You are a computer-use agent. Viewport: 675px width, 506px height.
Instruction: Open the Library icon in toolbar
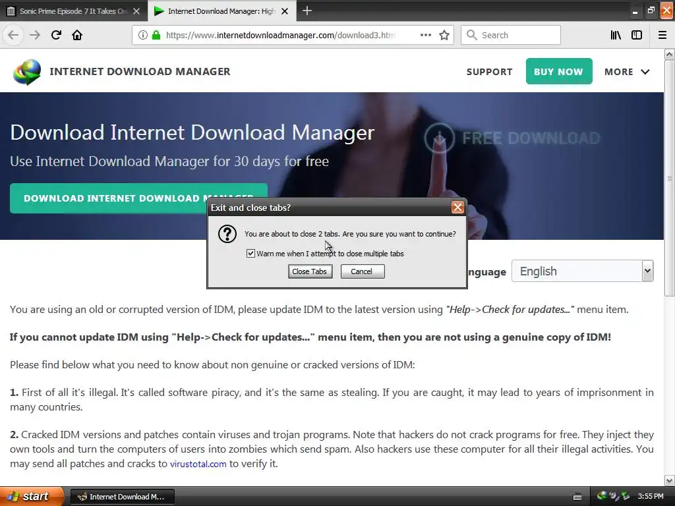[x=616, y=35]
